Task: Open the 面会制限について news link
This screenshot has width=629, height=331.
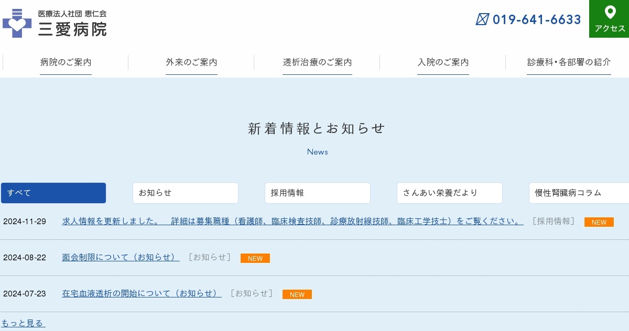Action: (121, 257)
